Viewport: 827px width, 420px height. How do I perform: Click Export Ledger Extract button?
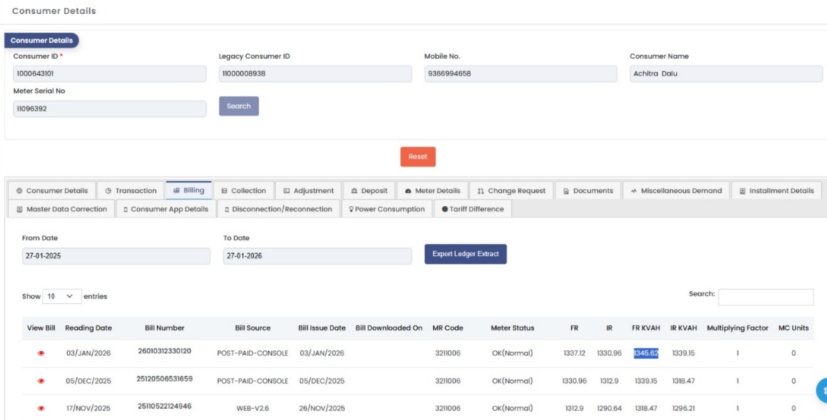click(x=465, y=254)
